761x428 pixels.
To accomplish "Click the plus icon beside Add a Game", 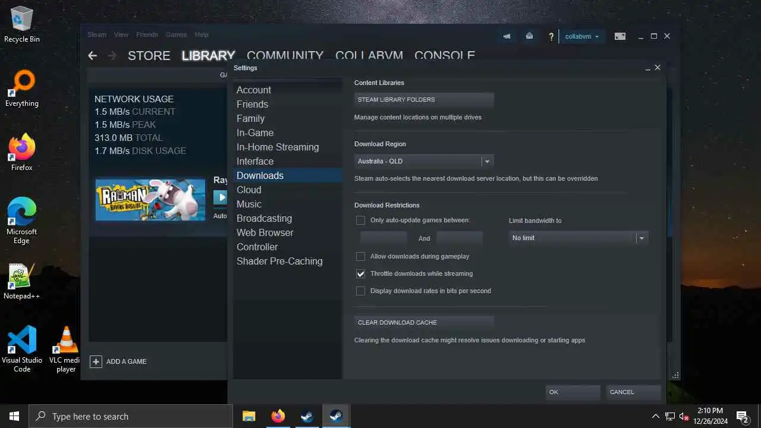I will [x=96, y=361].
